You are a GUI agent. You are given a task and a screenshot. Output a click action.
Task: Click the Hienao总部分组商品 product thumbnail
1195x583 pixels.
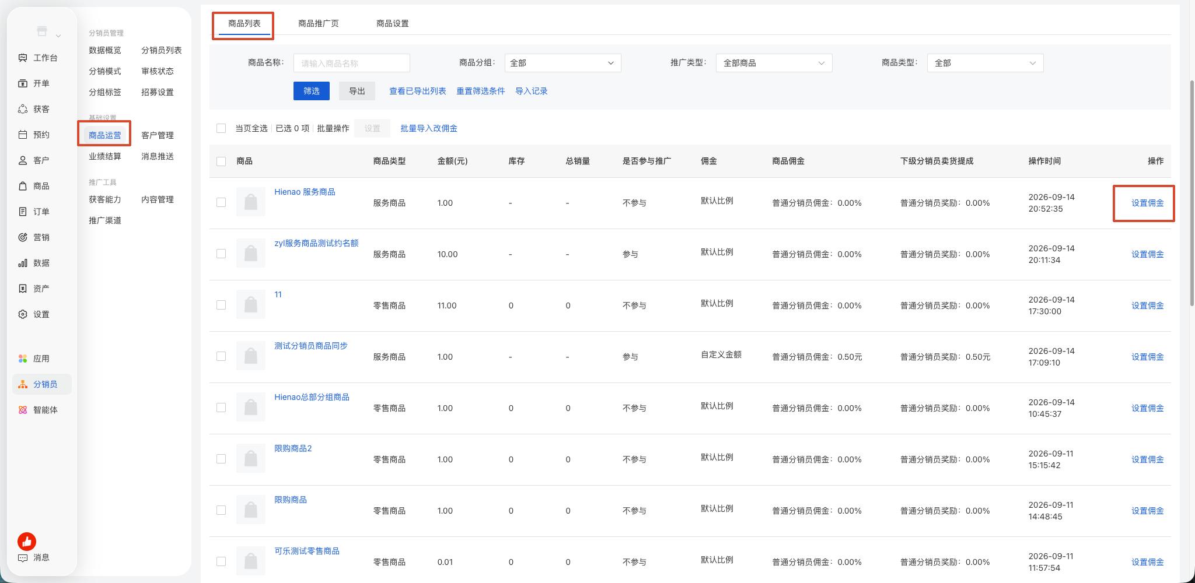click(x=251, y=407)
